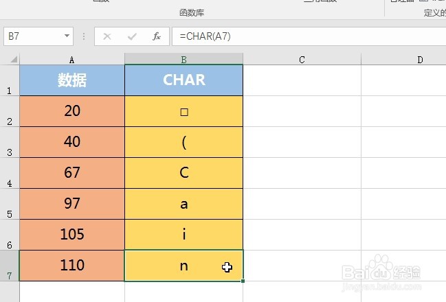Click the Name Box showing B7
The height and width of the screenshot is (302, 446).
[x=38, y=36]
